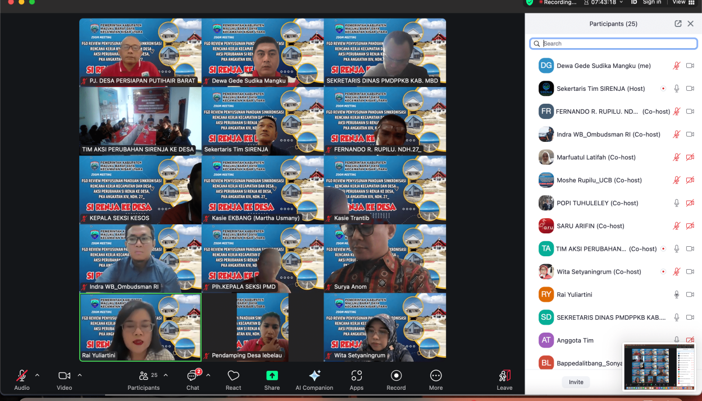Unmute microphone using the Audio button
Image resolution: width=702 pixels, height=401 pixels.
(x=22, y=376)
